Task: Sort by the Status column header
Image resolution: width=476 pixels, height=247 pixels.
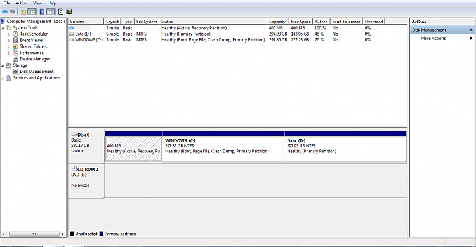Action: click(213, 22)
